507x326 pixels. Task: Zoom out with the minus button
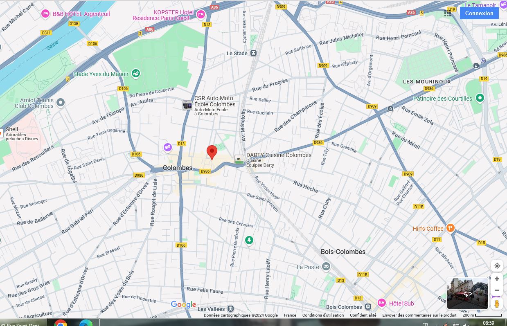click(497, 290)
